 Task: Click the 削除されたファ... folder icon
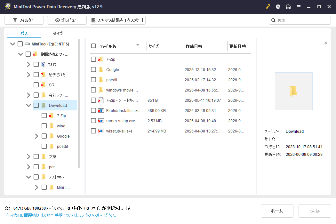click(35, 54)
